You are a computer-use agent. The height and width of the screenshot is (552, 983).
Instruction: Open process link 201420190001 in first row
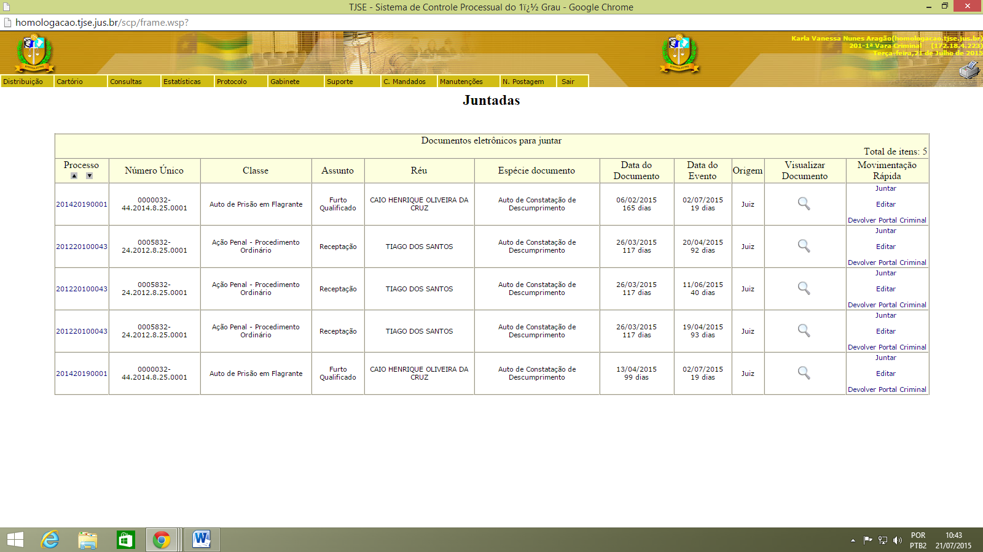82,204
